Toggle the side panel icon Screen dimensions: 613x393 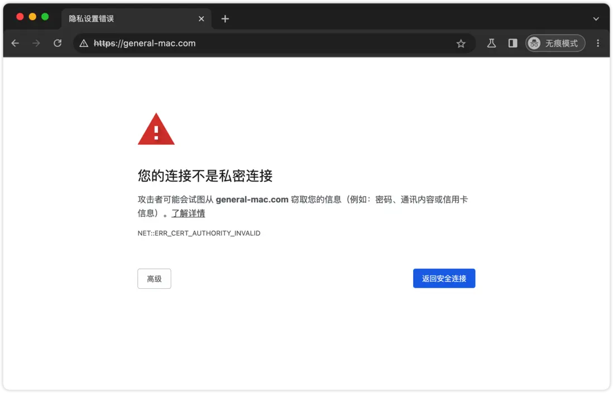pyautogui.click(x=513, y=43)
